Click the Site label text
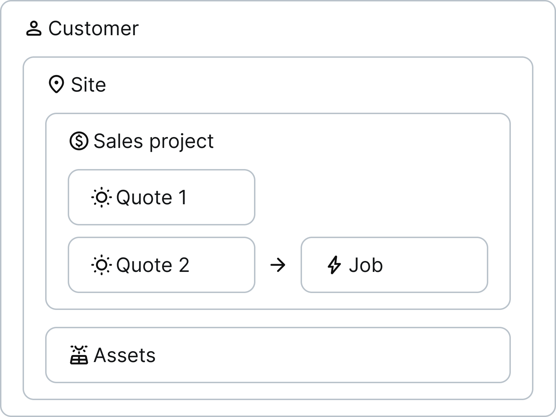 pos(89,85)
